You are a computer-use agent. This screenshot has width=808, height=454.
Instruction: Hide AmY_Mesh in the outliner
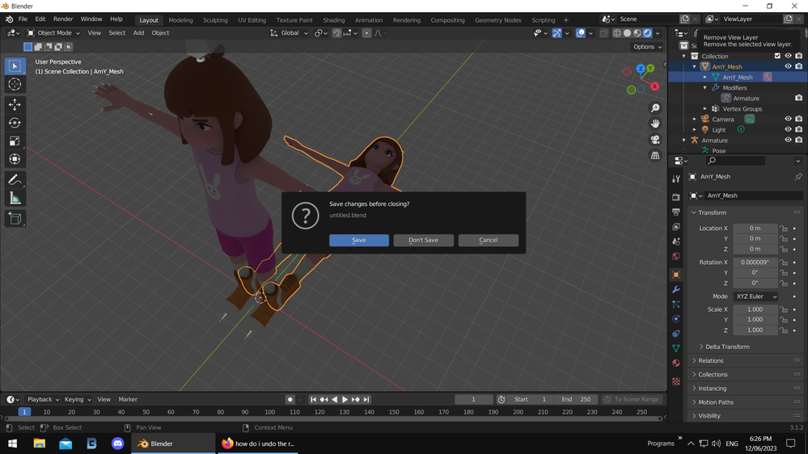pyautogui.click(x=788, y=66)
